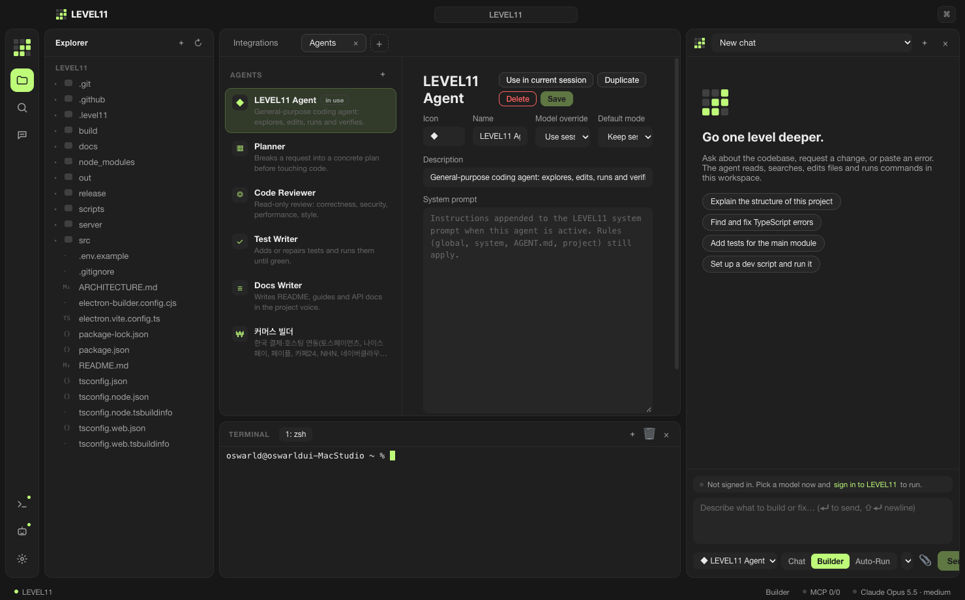Refresh the Explorer file tree
The width and height of the screenshot is (965, 600).
click(x=198, y=43)
